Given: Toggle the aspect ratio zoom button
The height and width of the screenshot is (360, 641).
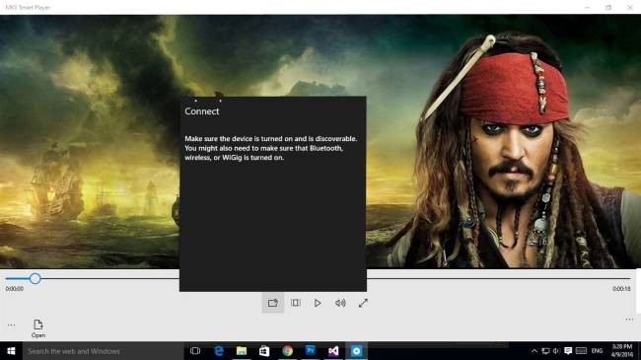Looking at the screenshot, I should pos(296,303).
